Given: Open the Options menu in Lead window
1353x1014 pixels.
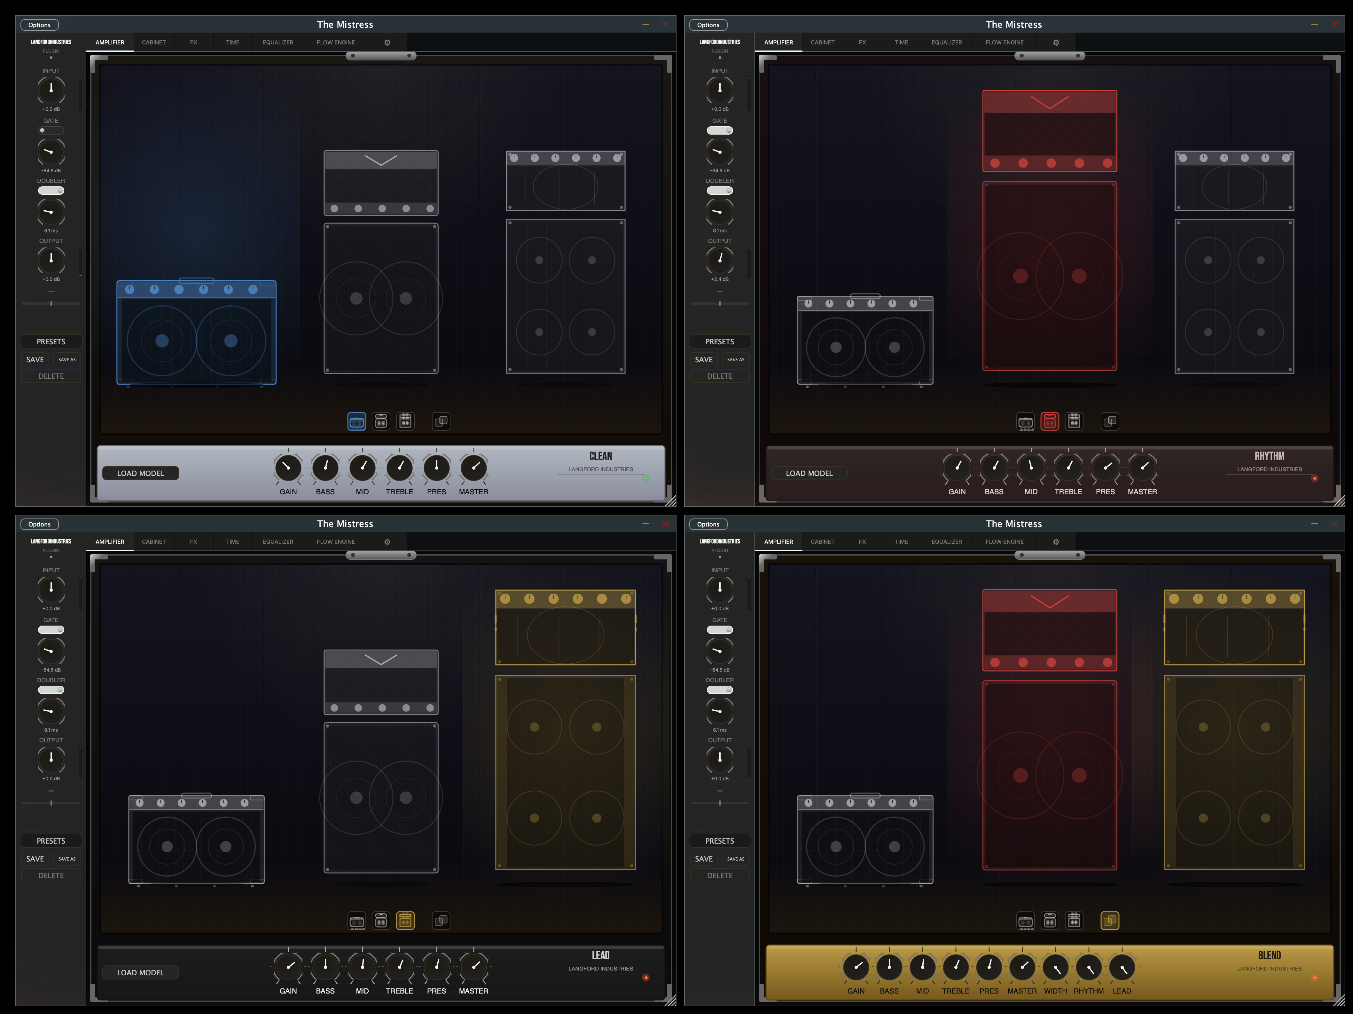Looking at the screenshot, I should 40,524.
